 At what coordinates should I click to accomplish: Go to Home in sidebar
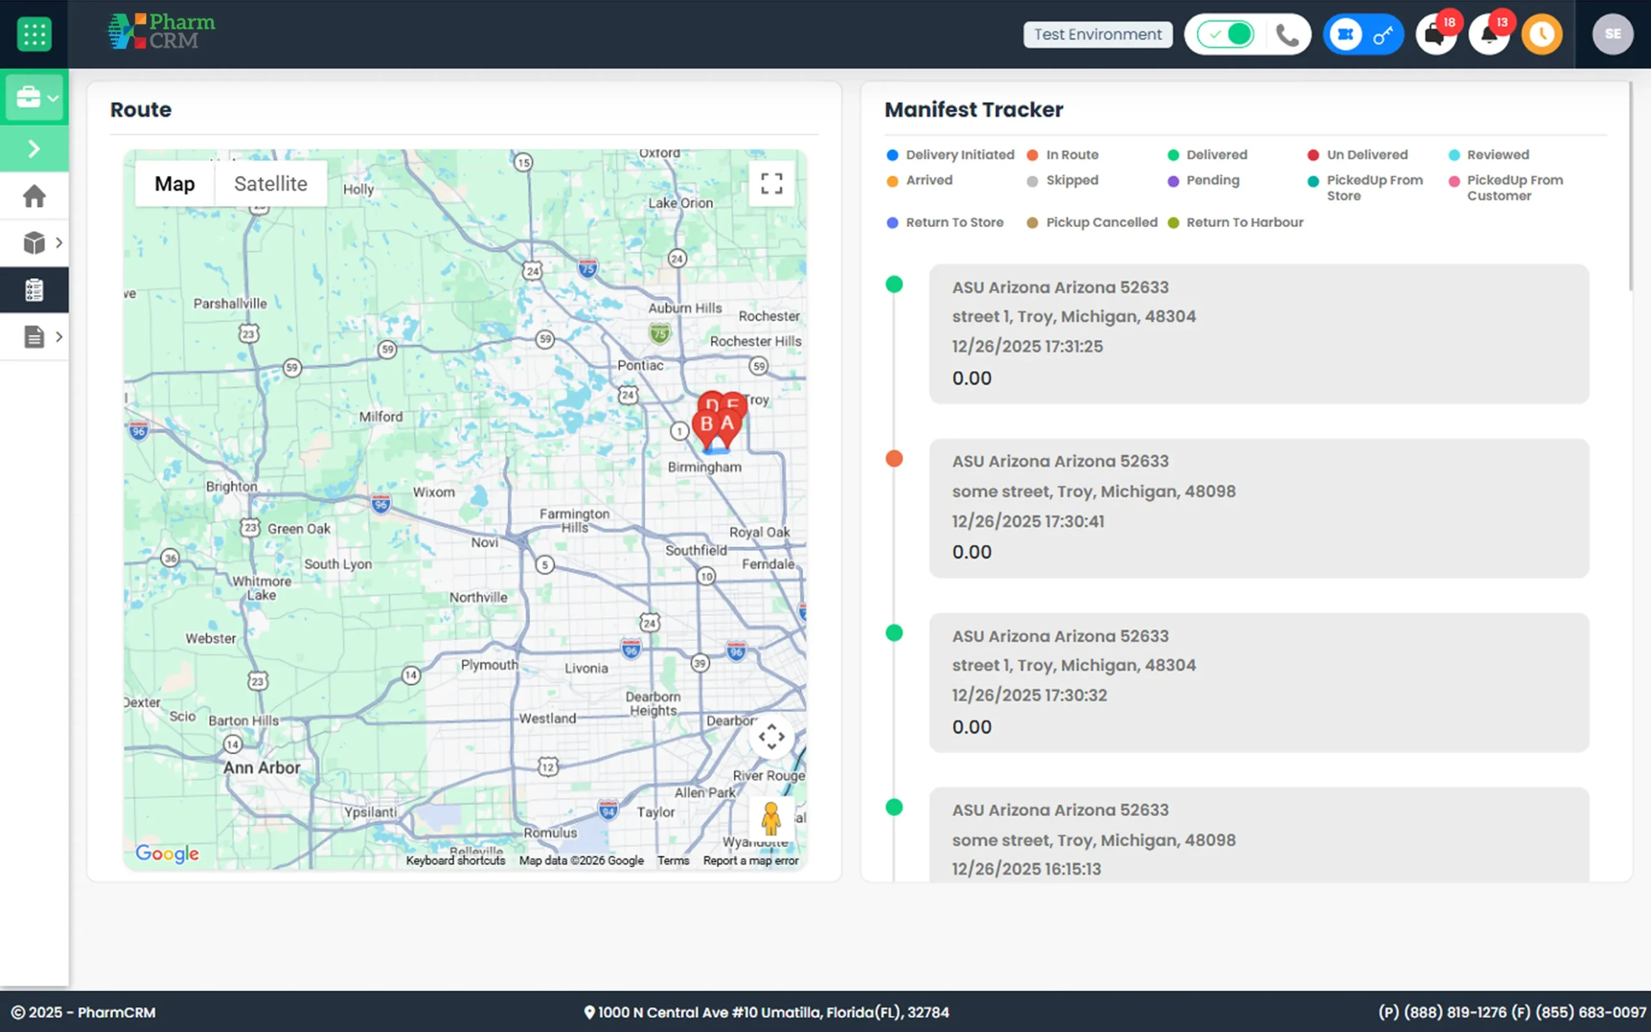pos(34,197)
